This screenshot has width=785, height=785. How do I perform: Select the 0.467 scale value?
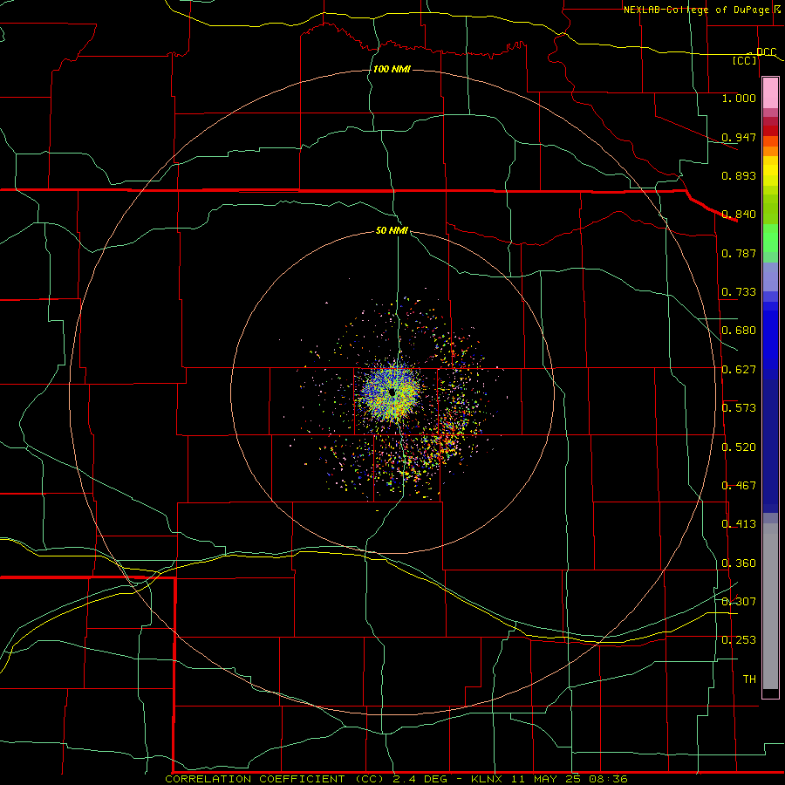click(739, 486)
